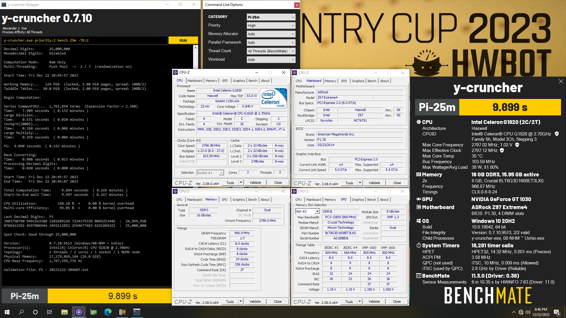The width and height of the screenshot is (566, 318).
Task: Open network status tray icon
Action: pyautogui.click(x=521, y=312)
